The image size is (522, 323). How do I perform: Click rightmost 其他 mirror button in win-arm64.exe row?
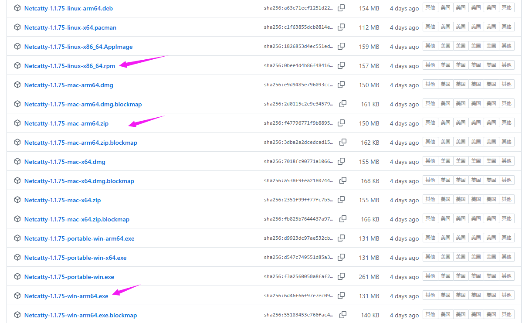[506, 296]
